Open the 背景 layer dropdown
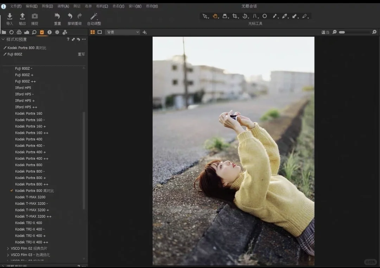The width and height of the screenshot is (380, 268). click(122, 32)
